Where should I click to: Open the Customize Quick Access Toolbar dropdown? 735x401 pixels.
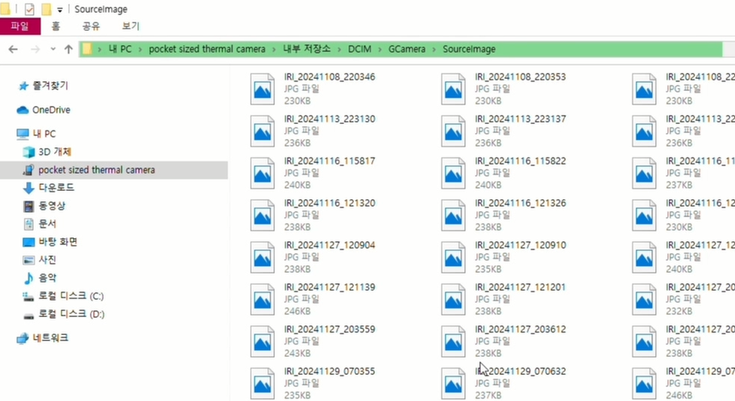tap(59, 9)
